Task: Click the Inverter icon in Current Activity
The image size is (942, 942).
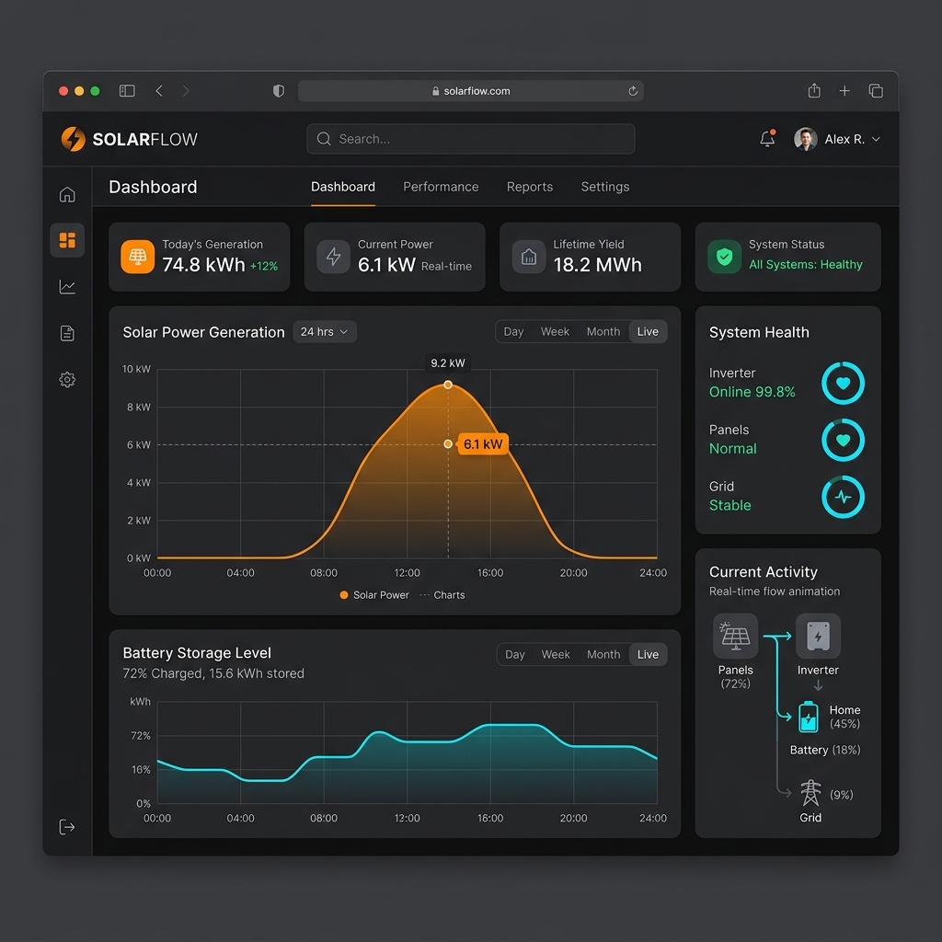Action: (x=818, y=636)
